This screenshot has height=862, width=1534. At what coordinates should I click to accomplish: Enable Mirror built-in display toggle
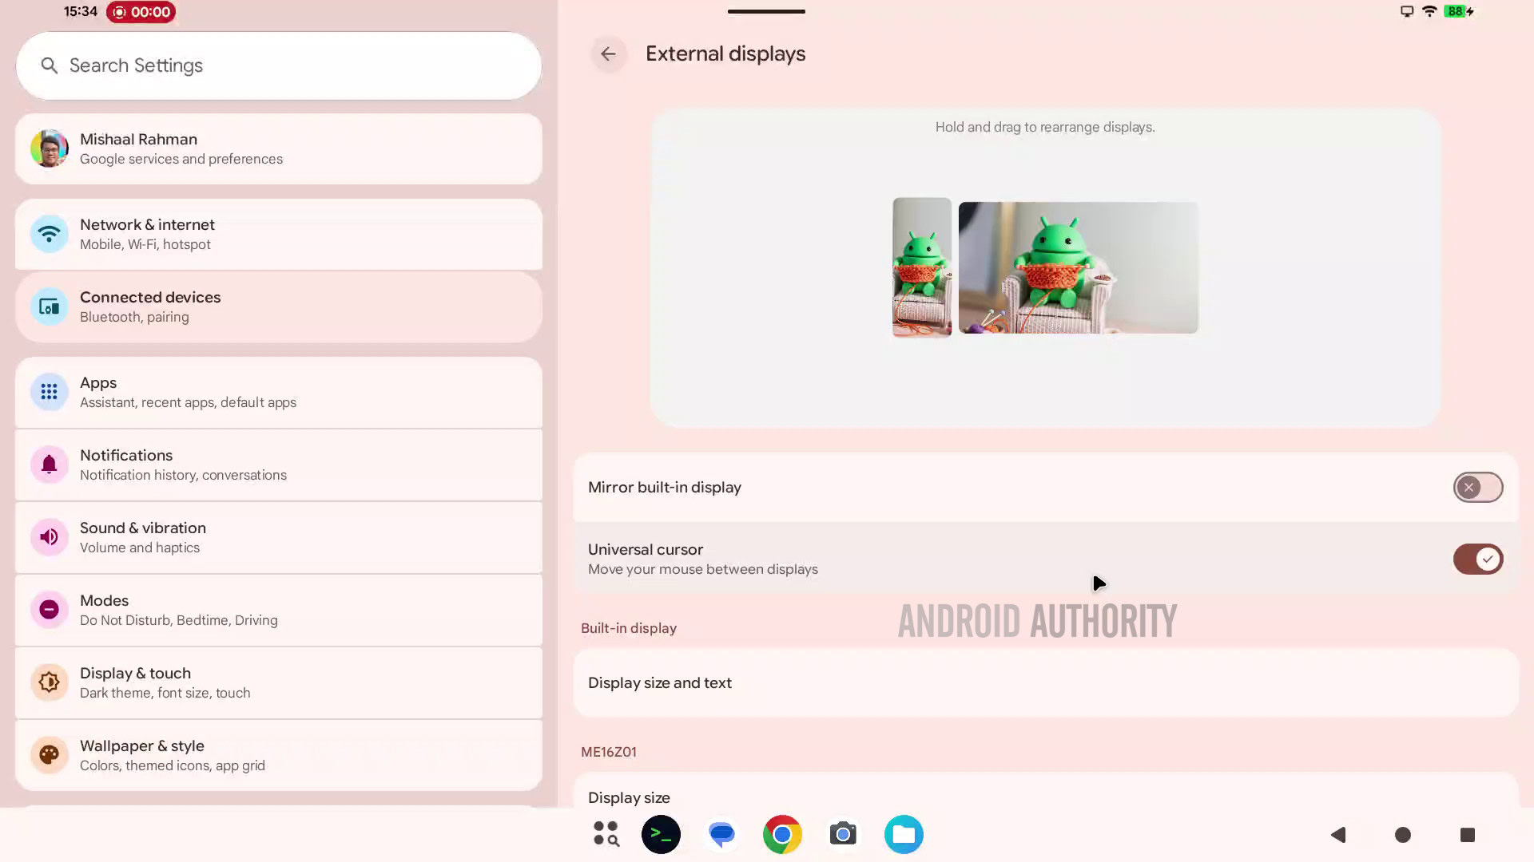[x=1477, y=488]
